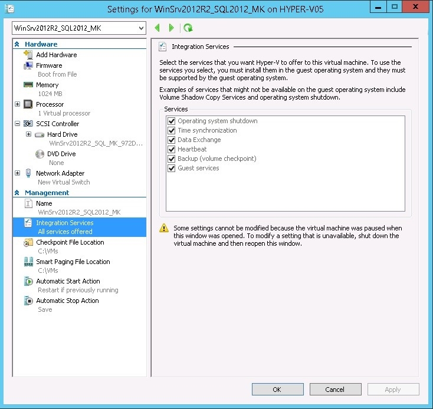
Task: Disable the Guest services checkbox
Action: coord(172,168)
